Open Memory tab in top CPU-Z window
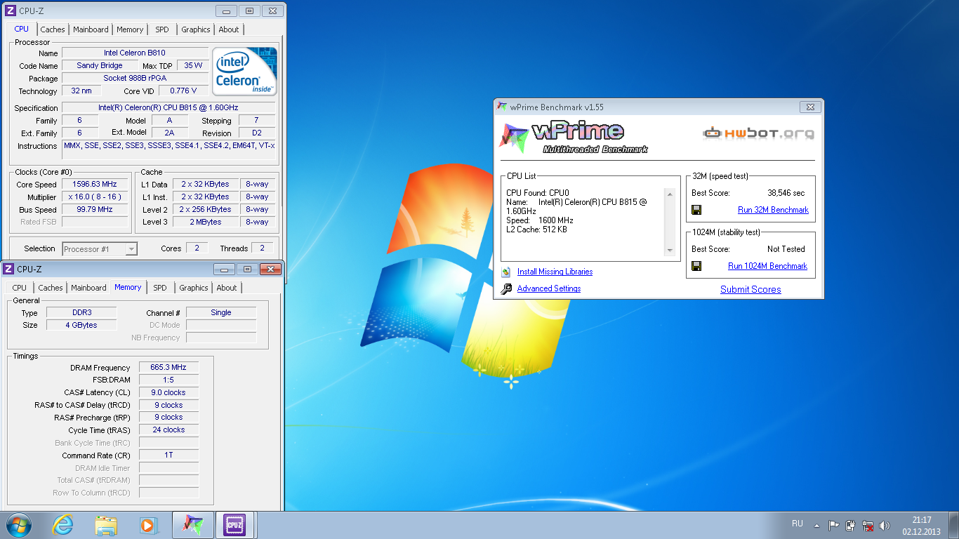The height and width of the screenshot is (539, 959). coord(130,29)
